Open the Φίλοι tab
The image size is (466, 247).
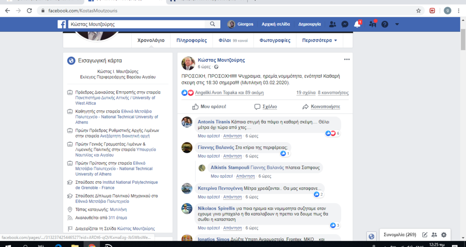[233, 40]
